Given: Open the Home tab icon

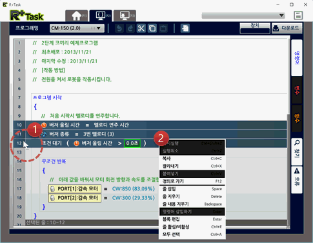Looking at the screenshot, I should [x=76, y=15].
